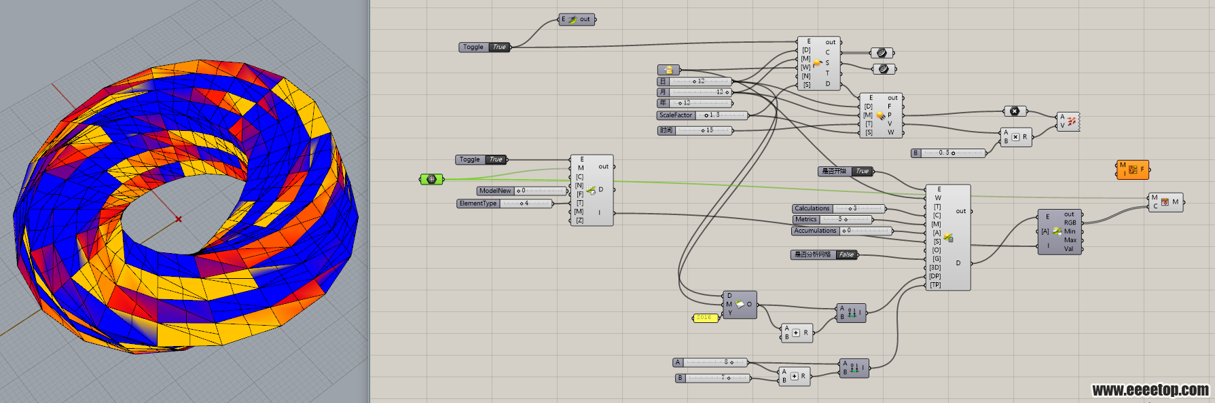Click the 时间 slider set to 15

[694, 130]
